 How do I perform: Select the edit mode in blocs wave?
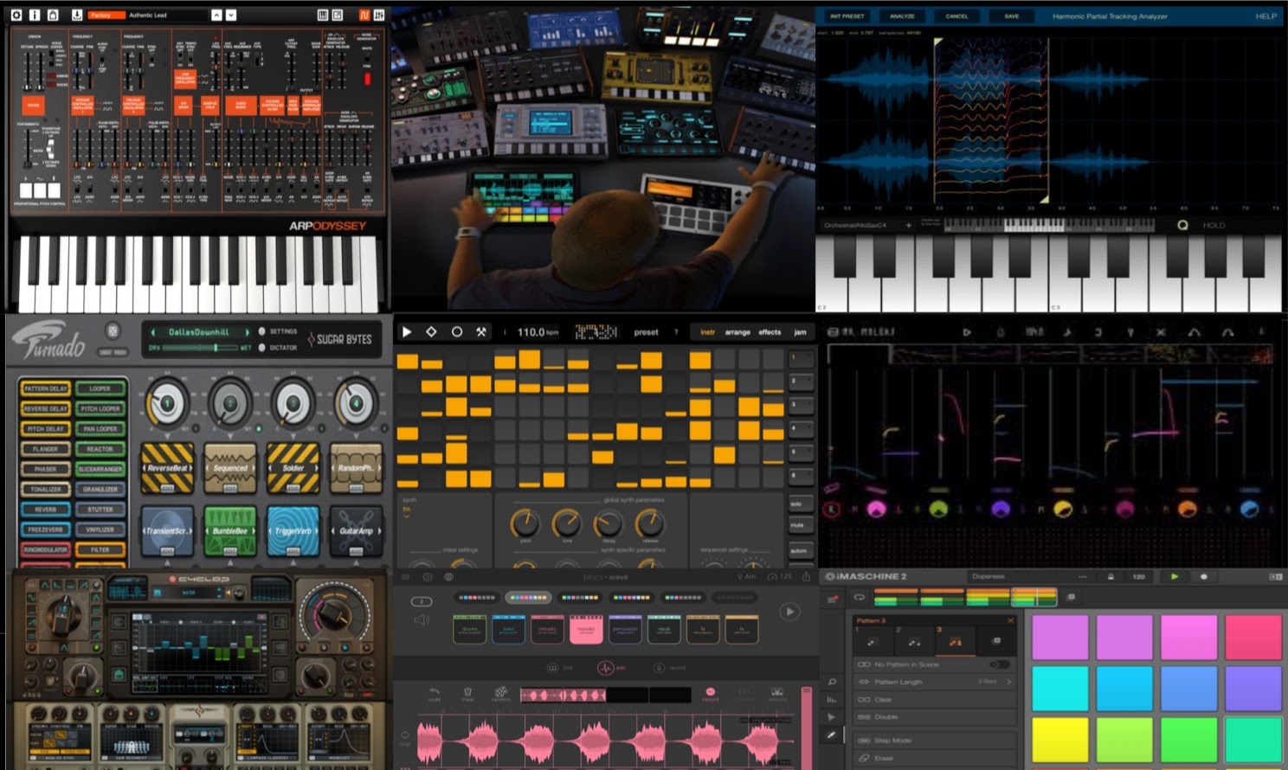pyautogui.click(x=611, y=668)
